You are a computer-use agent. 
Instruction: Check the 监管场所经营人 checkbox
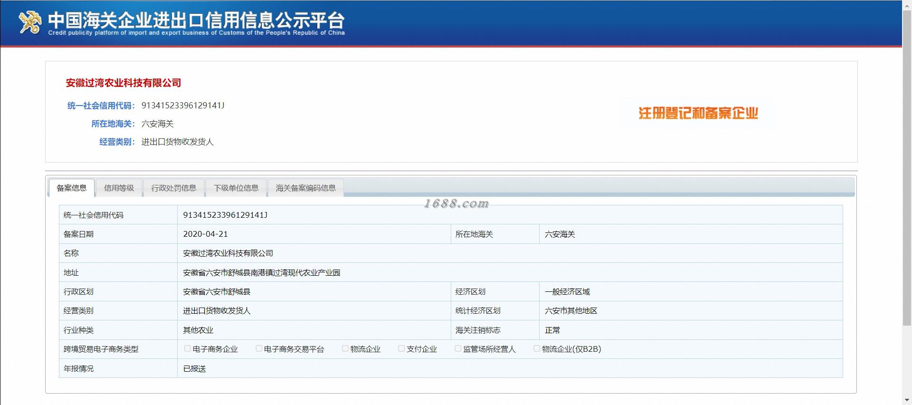(458, 348)
